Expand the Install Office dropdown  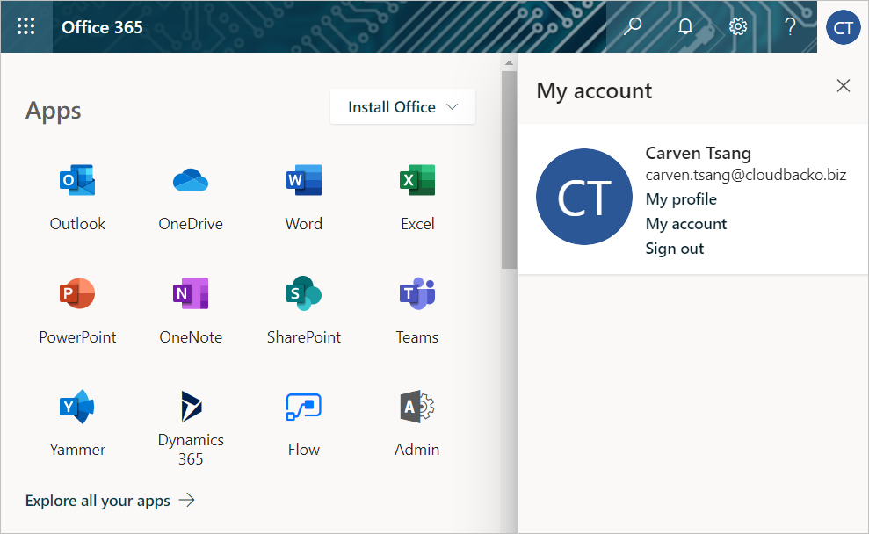(403, 107)
